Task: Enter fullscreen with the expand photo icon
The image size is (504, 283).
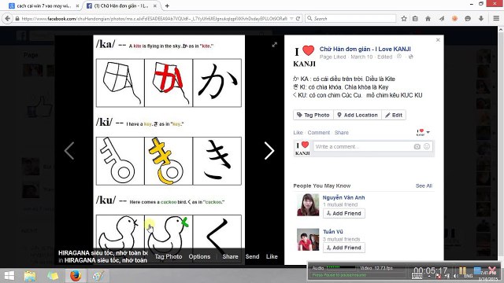Action: (x=274, y=45)
